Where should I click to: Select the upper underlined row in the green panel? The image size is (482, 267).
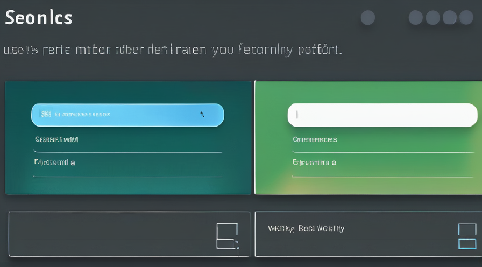[382, 143]
